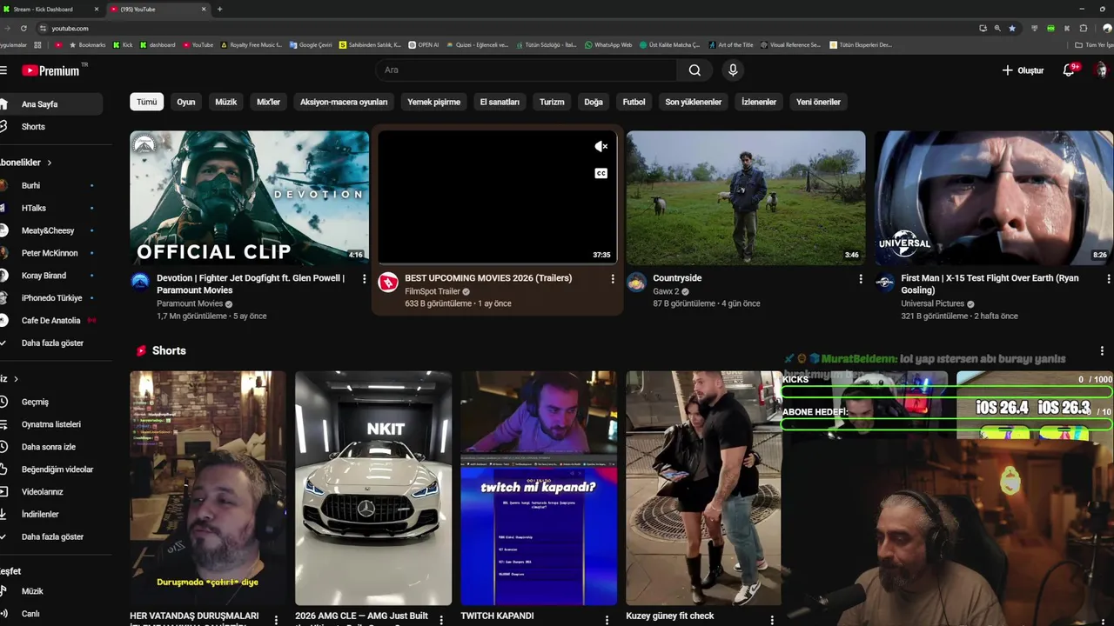Open the 2026 AMG CLE short
This screenshot has width=1114, height=626.
point(373,488)
